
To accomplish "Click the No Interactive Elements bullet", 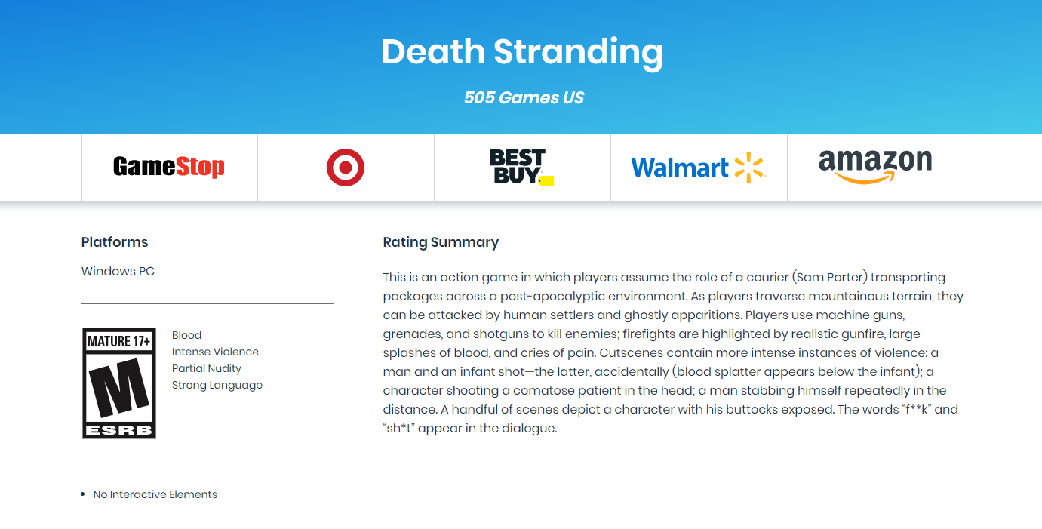I will coord(155,494).
